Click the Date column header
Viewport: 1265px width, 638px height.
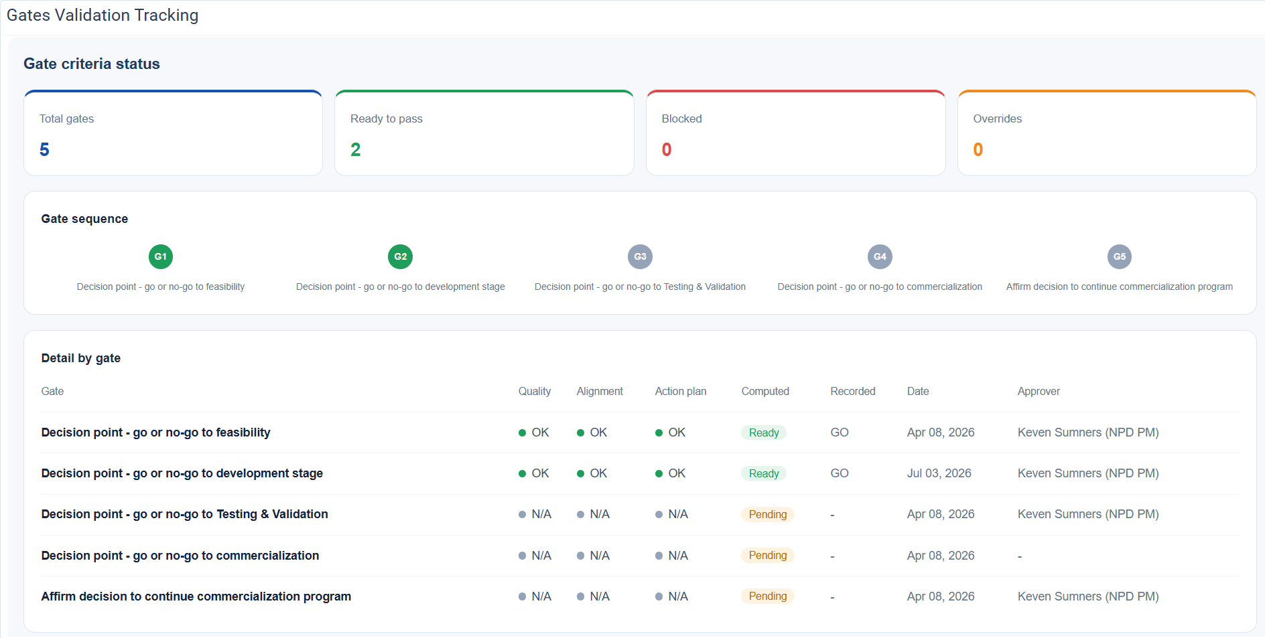pyautogui.click(x=918, y=391)
